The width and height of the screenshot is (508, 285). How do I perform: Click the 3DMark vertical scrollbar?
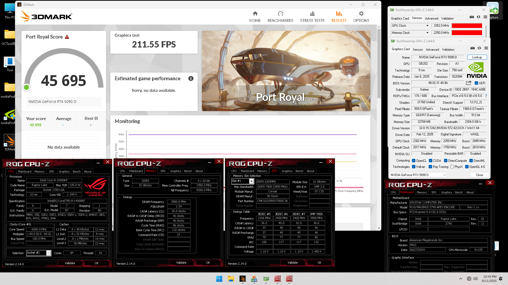(x=379, y=63)
